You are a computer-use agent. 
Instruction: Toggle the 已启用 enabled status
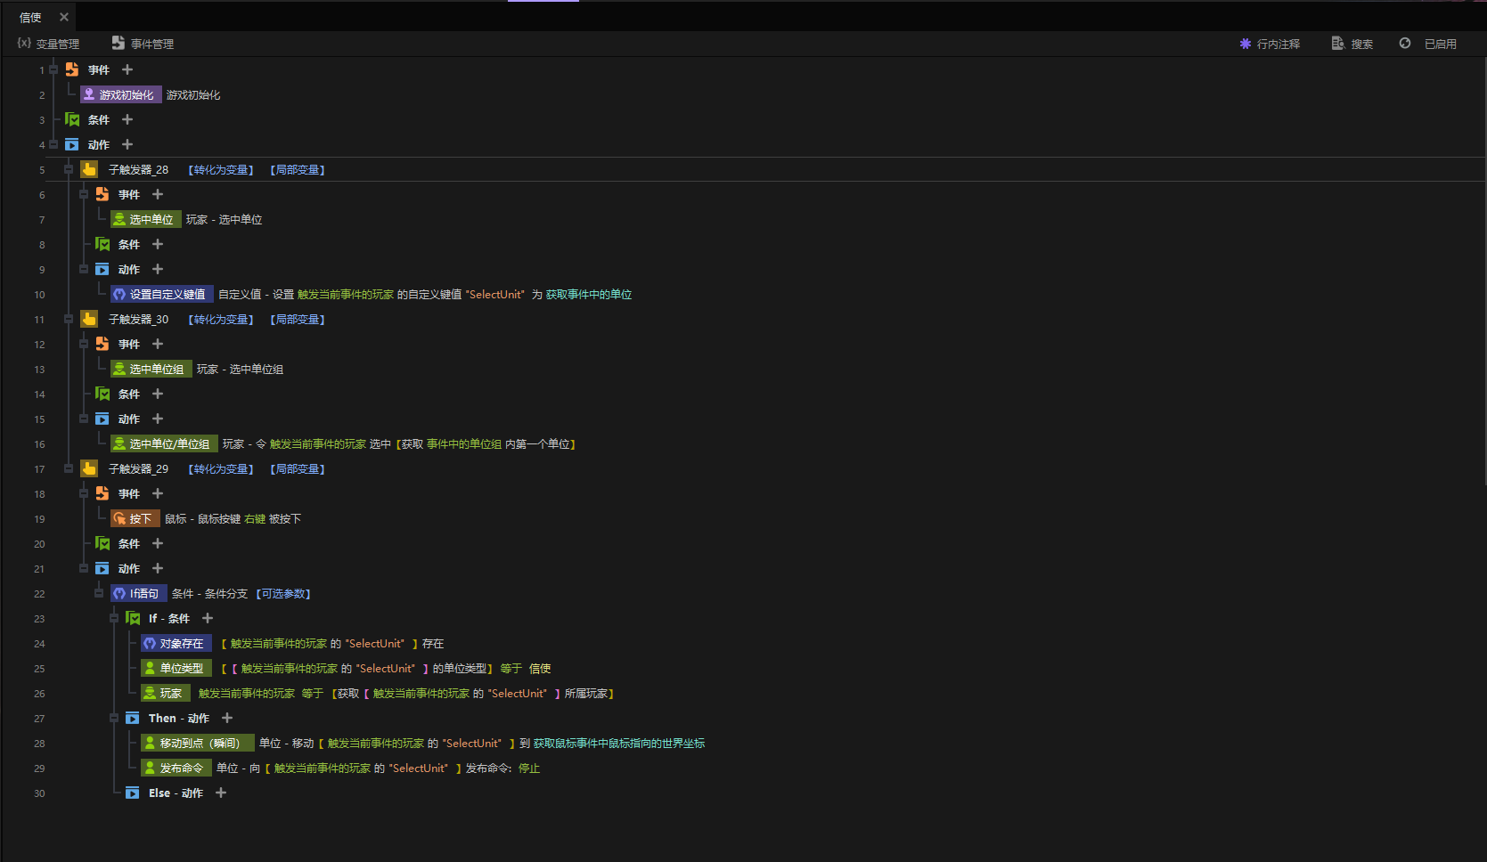1427,44
